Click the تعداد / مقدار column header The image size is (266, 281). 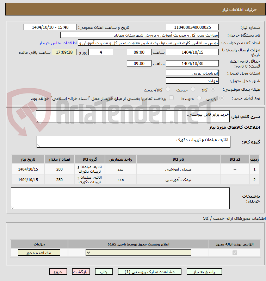pos(60,159)
